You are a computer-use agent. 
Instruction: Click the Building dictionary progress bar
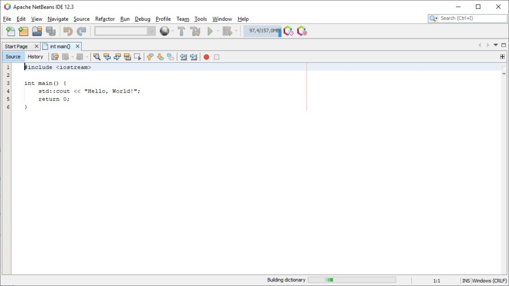pos(351,279)
